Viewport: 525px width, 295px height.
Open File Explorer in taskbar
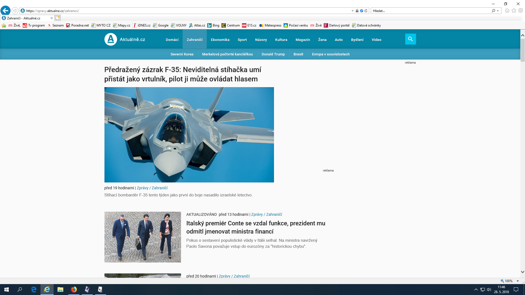[x=60, y=290]
